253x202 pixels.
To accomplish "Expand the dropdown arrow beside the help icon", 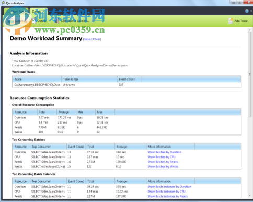I will [251, 11].
